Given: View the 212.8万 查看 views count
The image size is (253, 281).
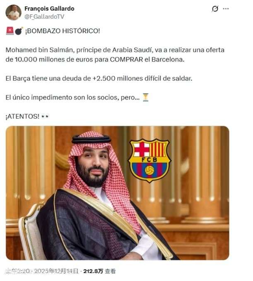Looking at the screenshot, I should click(x=99, y=271).
